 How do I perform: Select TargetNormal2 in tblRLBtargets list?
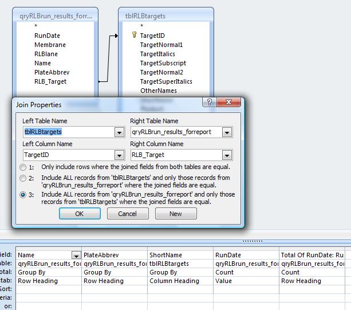coord(161,72)
